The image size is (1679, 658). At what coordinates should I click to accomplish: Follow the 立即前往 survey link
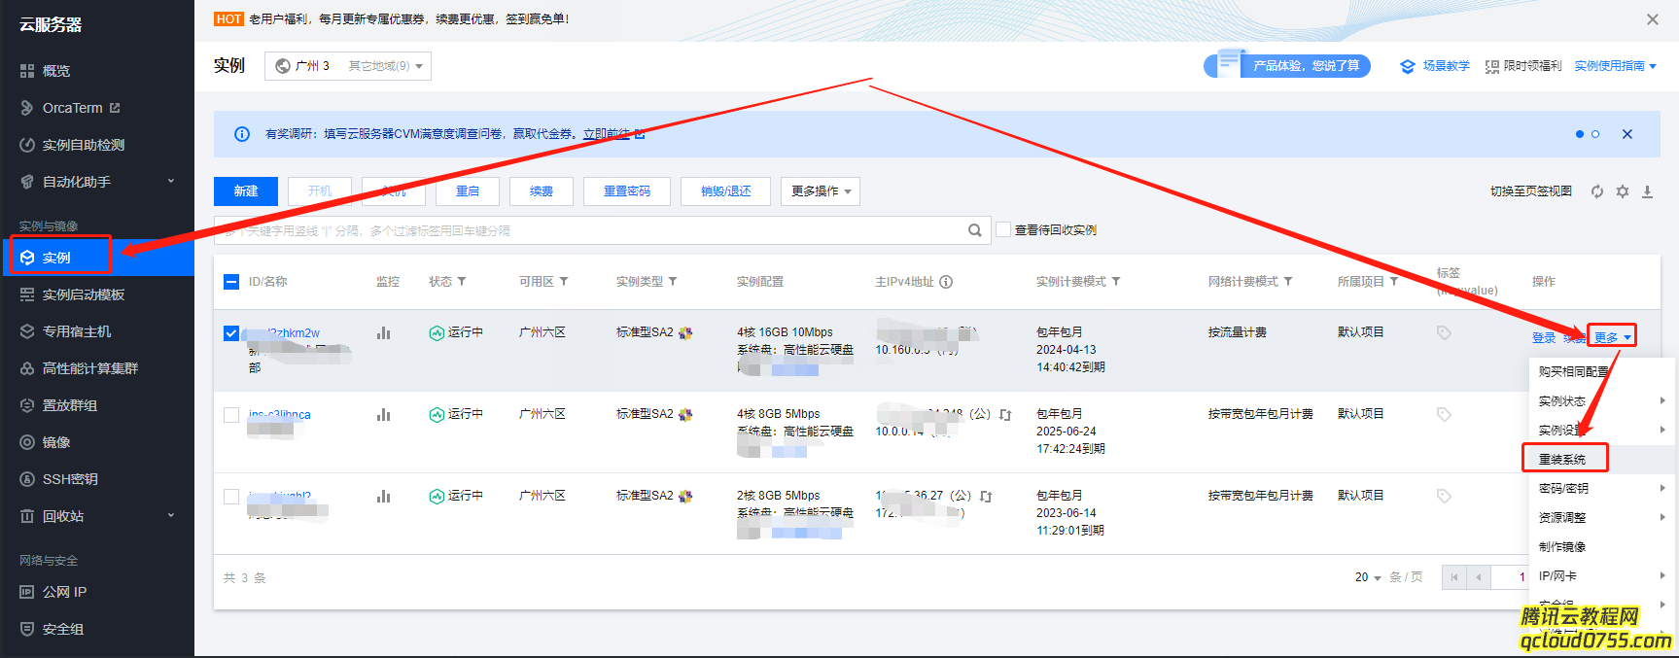click(607, 134)
